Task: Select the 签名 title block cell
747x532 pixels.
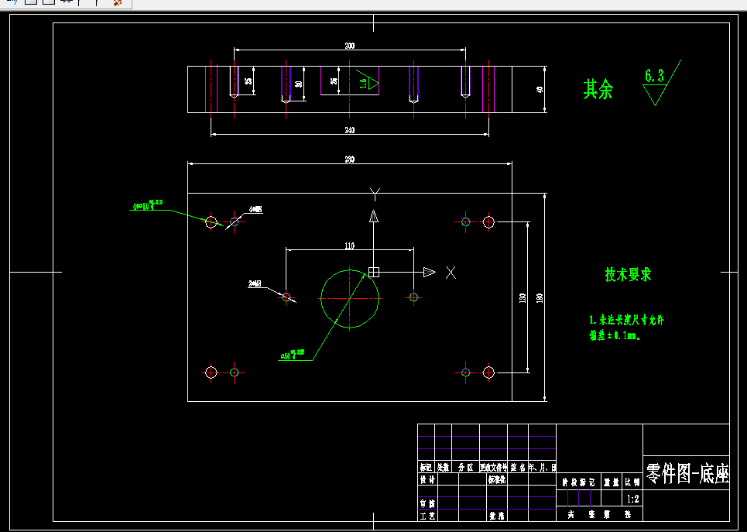Action: click(x=518, y=468)
